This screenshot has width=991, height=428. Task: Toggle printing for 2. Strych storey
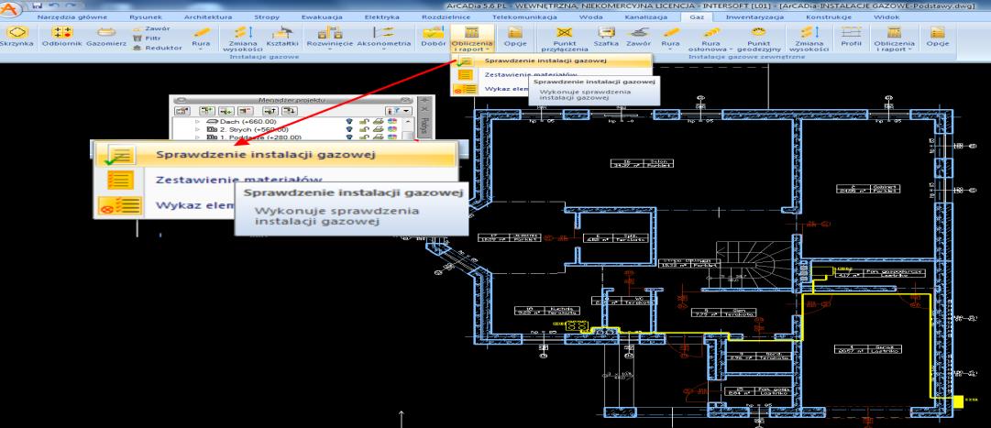tap(378, 129)
